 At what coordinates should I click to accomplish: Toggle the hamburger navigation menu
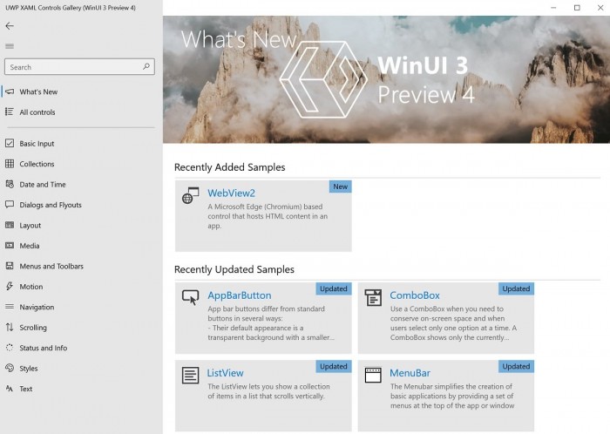10,46
